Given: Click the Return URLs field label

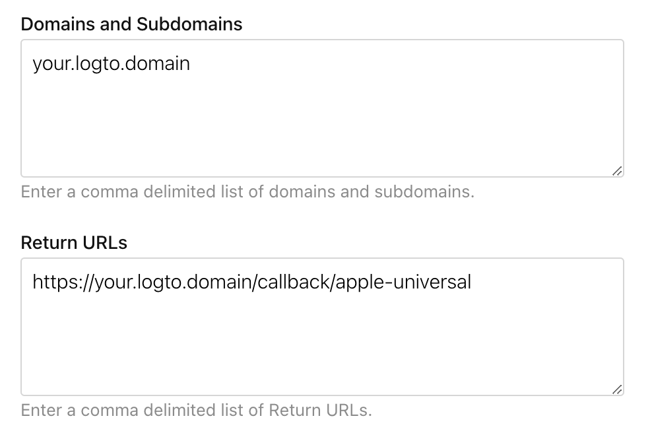Looking at the screenshot, I should [75, 242].
